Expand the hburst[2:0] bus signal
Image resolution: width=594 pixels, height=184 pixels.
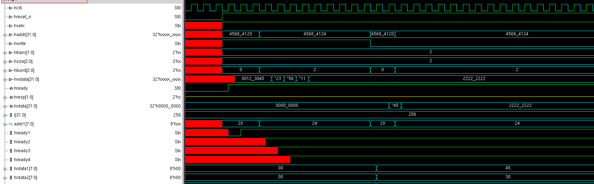[5, 70]
